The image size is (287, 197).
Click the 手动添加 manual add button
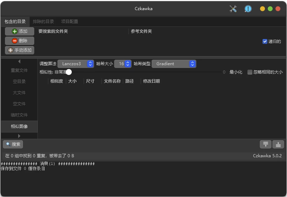pos(20,50)
